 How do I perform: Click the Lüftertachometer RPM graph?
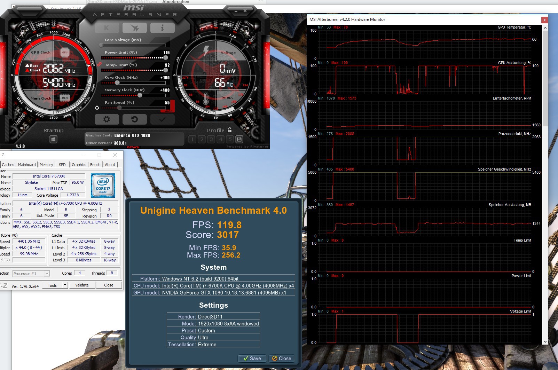pyautogui.click(x=425, y=115)
